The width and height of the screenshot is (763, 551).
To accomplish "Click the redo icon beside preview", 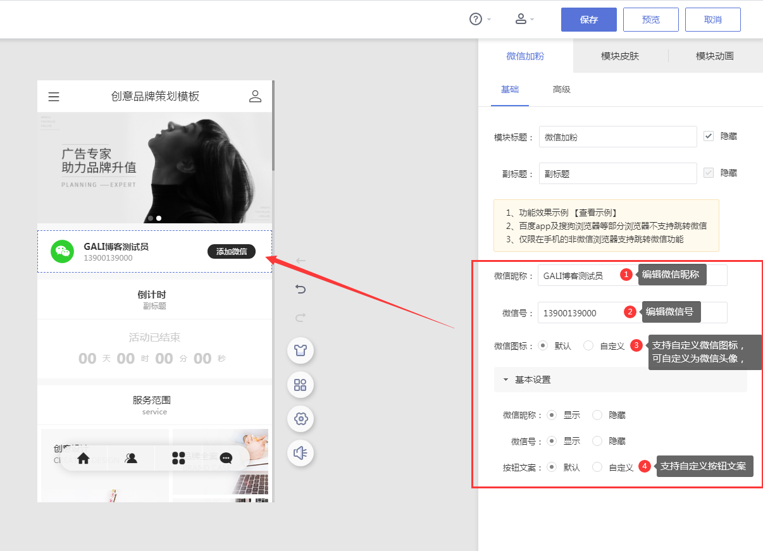I will click(301, 317).
